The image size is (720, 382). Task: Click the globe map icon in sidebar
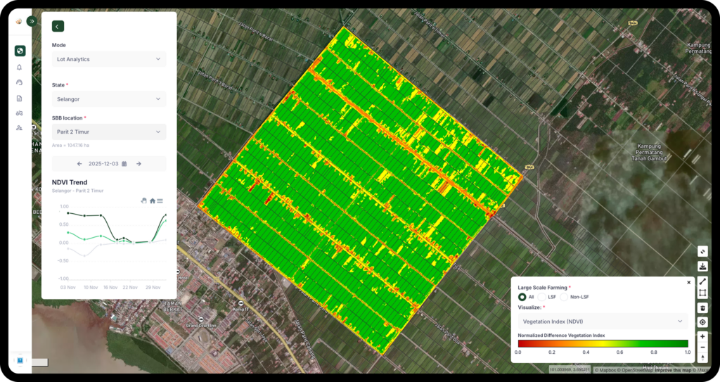20,51
